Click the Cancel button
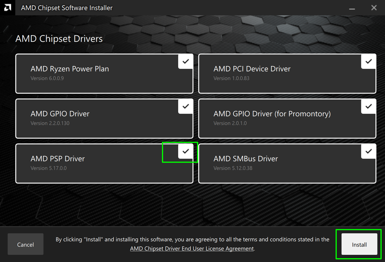 (x=25, y=244)
